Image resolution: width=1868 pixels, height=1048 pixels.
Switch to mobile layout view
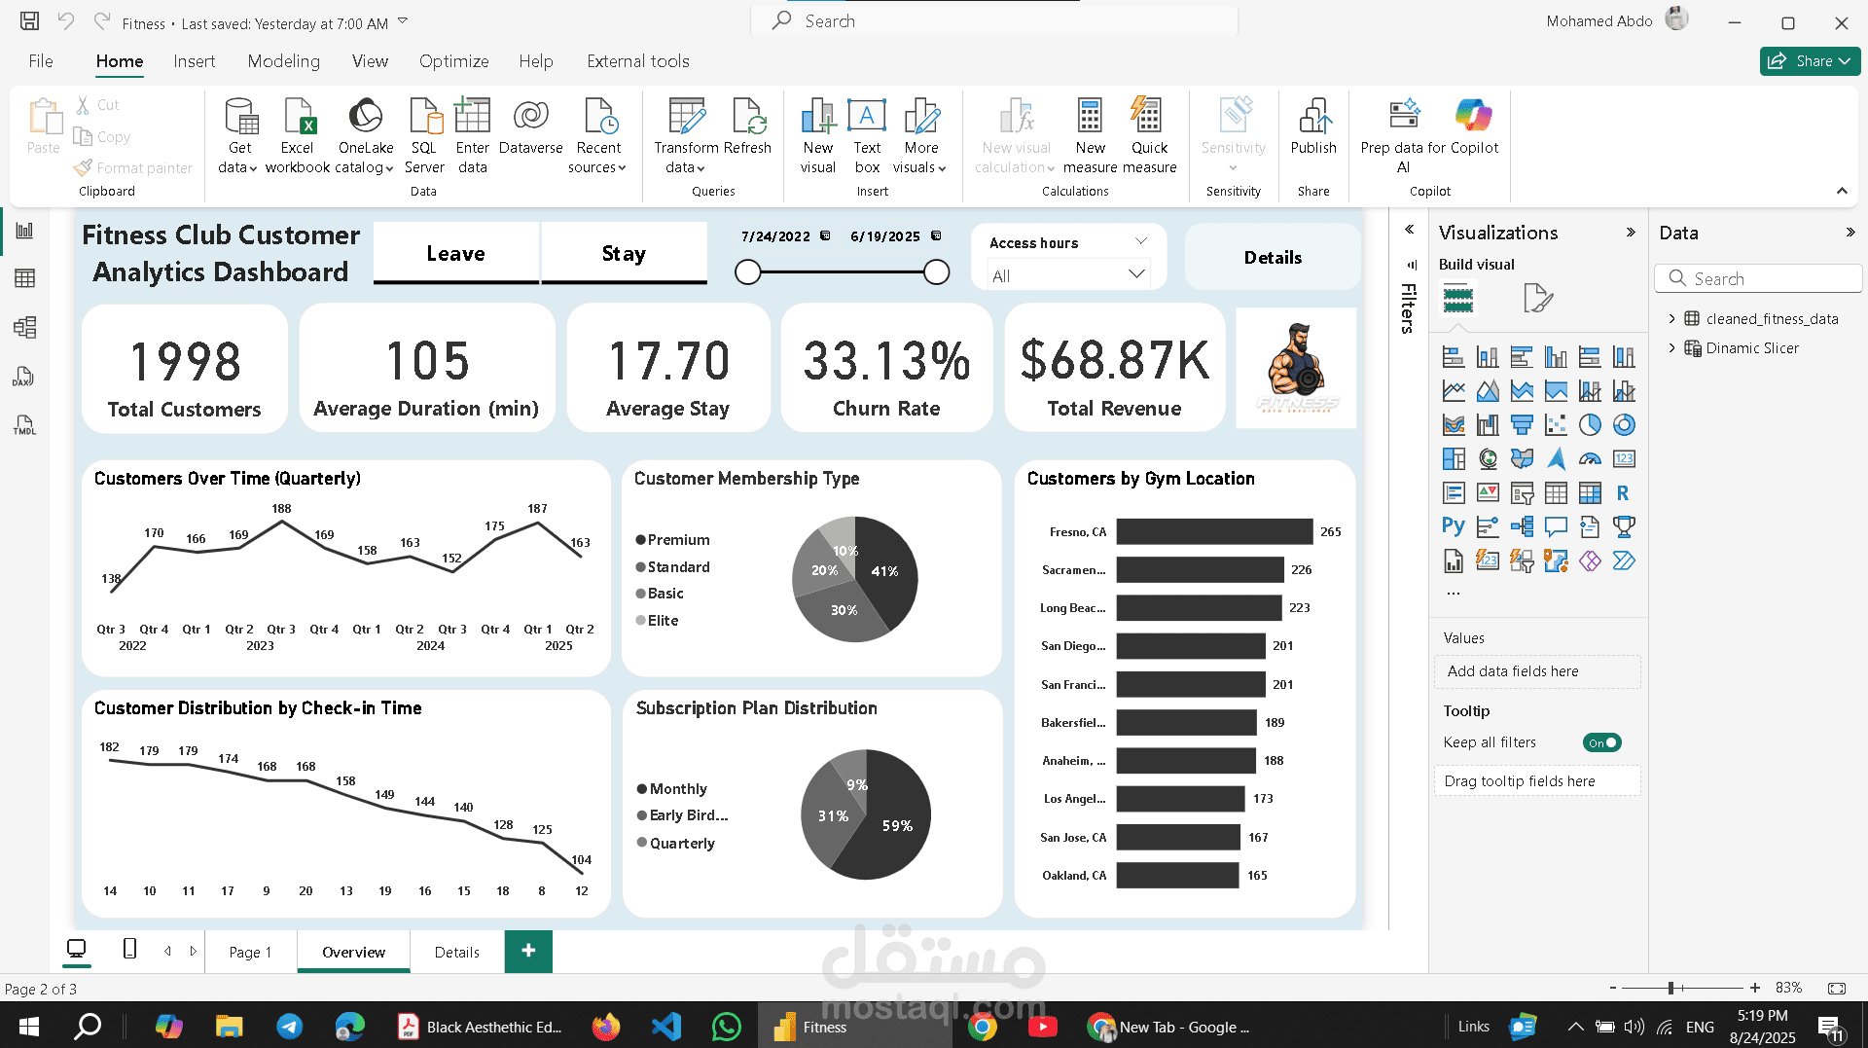[129, 949]
